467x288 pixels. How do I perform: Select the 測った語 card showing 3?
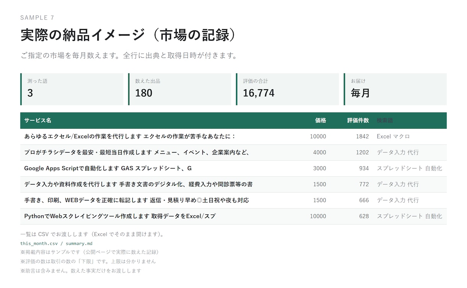[72, 89]
